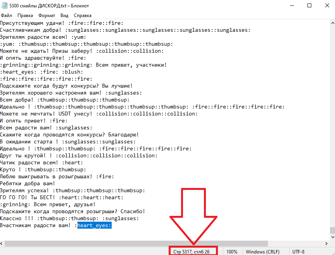Open the Вид menu
335x255 pixels.
pos(64,16)
